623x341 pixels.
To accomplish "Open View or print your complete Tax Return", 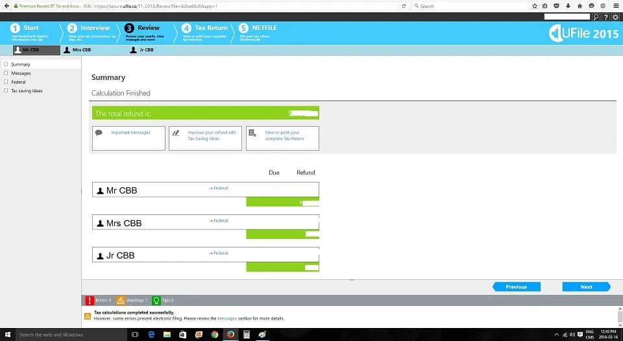I will (x=282, y=138).
